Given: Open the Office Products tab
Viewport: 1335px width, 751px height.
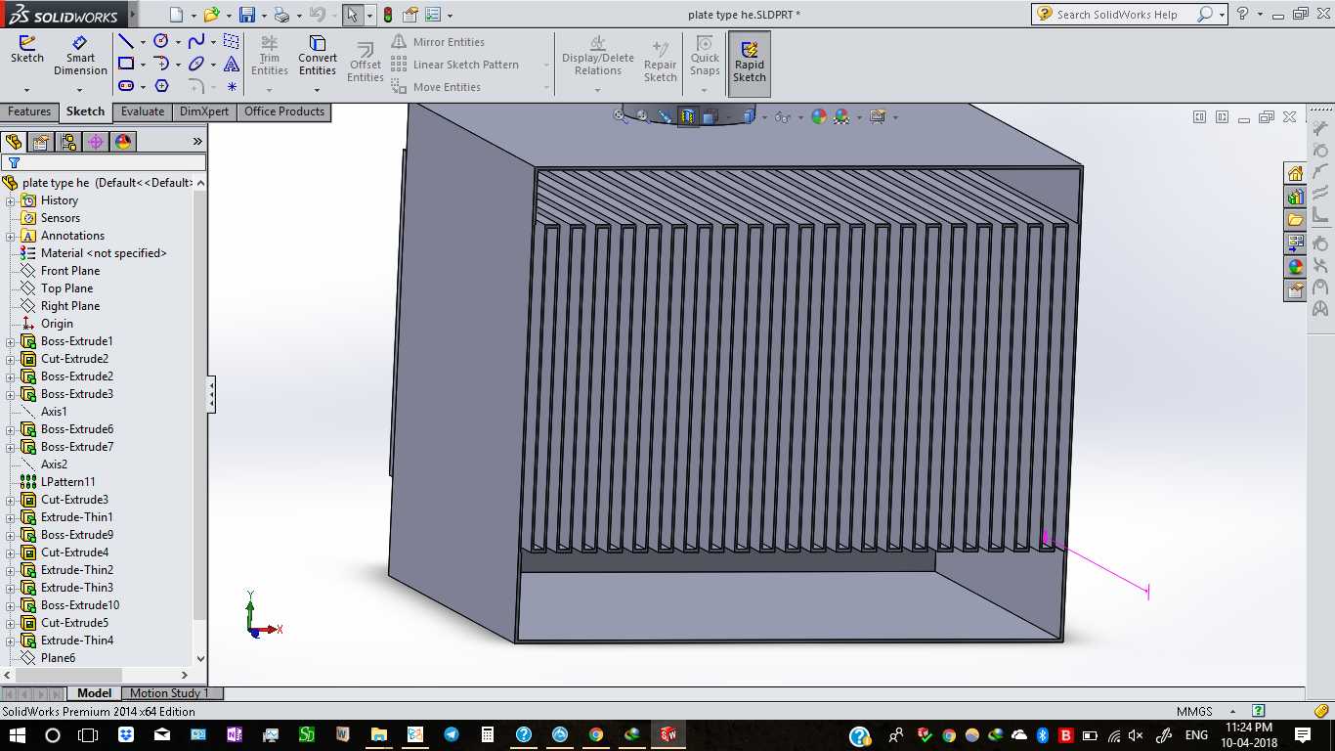Looking at the screenshot, I should [x=284, y=111].
